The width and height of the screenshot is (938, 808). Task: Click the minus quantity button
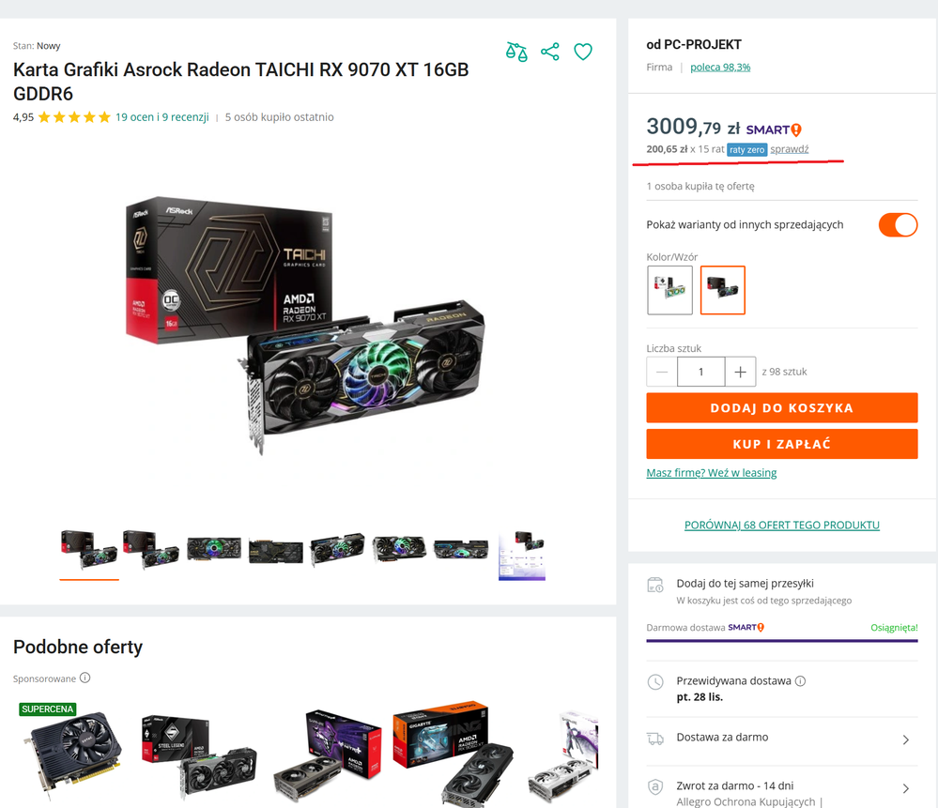tap(662, 372)
